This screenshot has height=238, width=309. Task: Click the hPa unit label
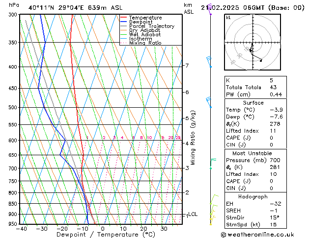(14, 5)
